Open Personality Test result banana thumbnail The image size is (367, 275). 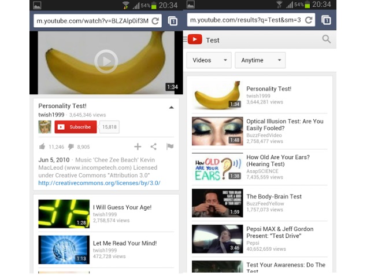217,95
